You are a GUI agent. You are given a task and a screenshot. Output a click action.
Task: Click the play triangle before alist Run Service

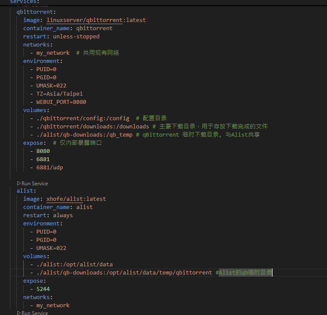(19, 184)
